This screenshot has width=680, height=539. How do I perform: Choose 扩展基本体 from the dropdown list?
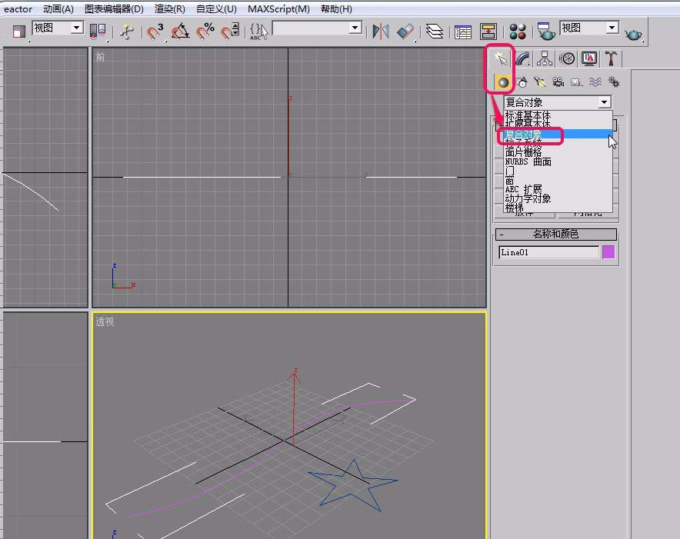[528, 124]
